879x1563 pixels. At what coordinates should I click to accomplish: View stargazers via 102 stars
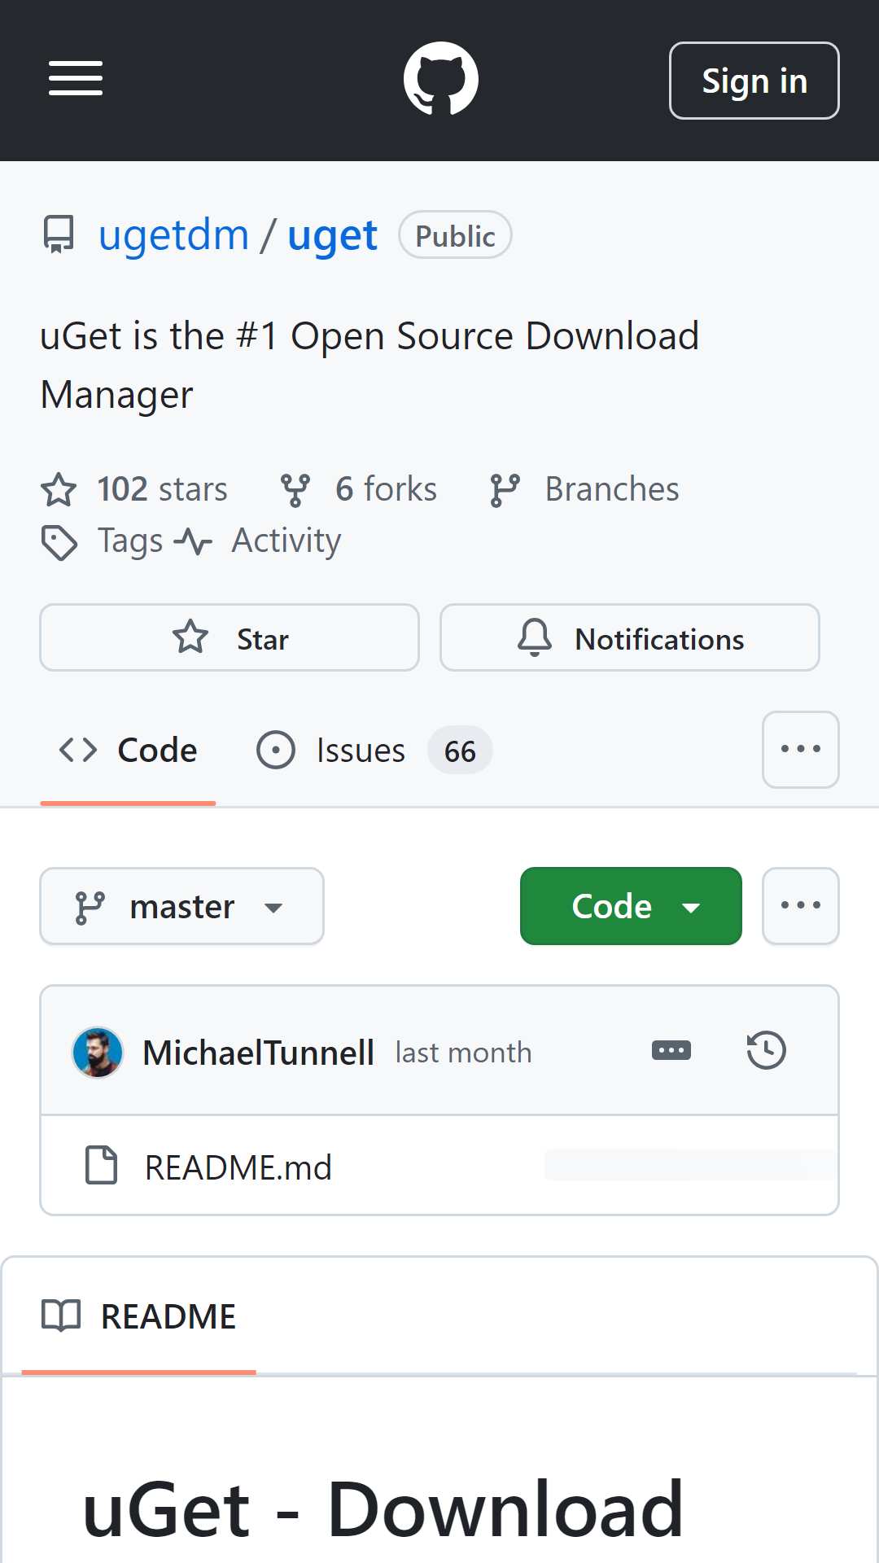(135, 489)
